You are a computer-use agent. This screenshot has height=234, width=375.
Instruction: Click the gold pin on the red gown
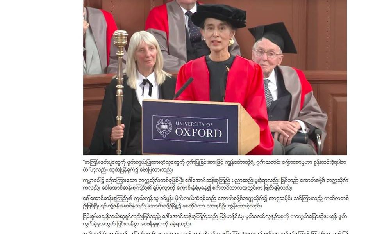[x=227, y=69]
